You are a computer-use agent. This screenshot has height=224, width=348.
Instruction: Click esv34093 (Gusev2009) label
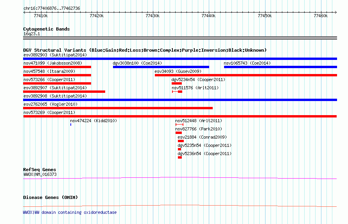pyautogui.click(x=178, y=71)
